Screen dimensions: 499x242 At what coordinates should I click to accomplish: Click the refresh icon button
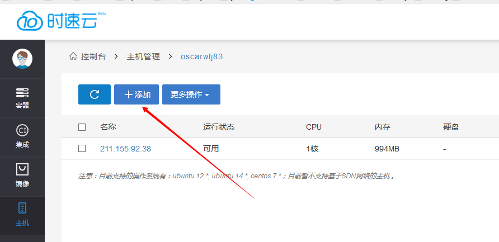(x=94, y=94)
